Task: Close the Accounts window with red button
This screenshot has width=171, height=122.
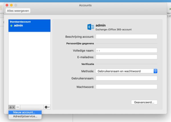Action: point(7,5)
